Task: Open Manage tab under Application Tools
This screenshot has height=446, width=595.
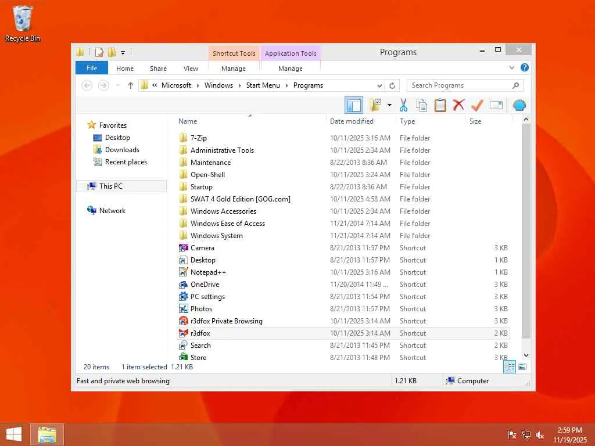Action: click(291, 69)
